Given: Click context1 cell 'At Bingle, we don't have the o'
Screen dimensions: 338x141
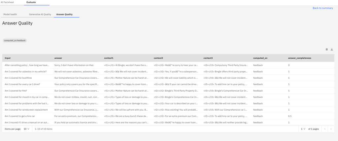Looking at the screenshot, I should (x=126, y=65).
